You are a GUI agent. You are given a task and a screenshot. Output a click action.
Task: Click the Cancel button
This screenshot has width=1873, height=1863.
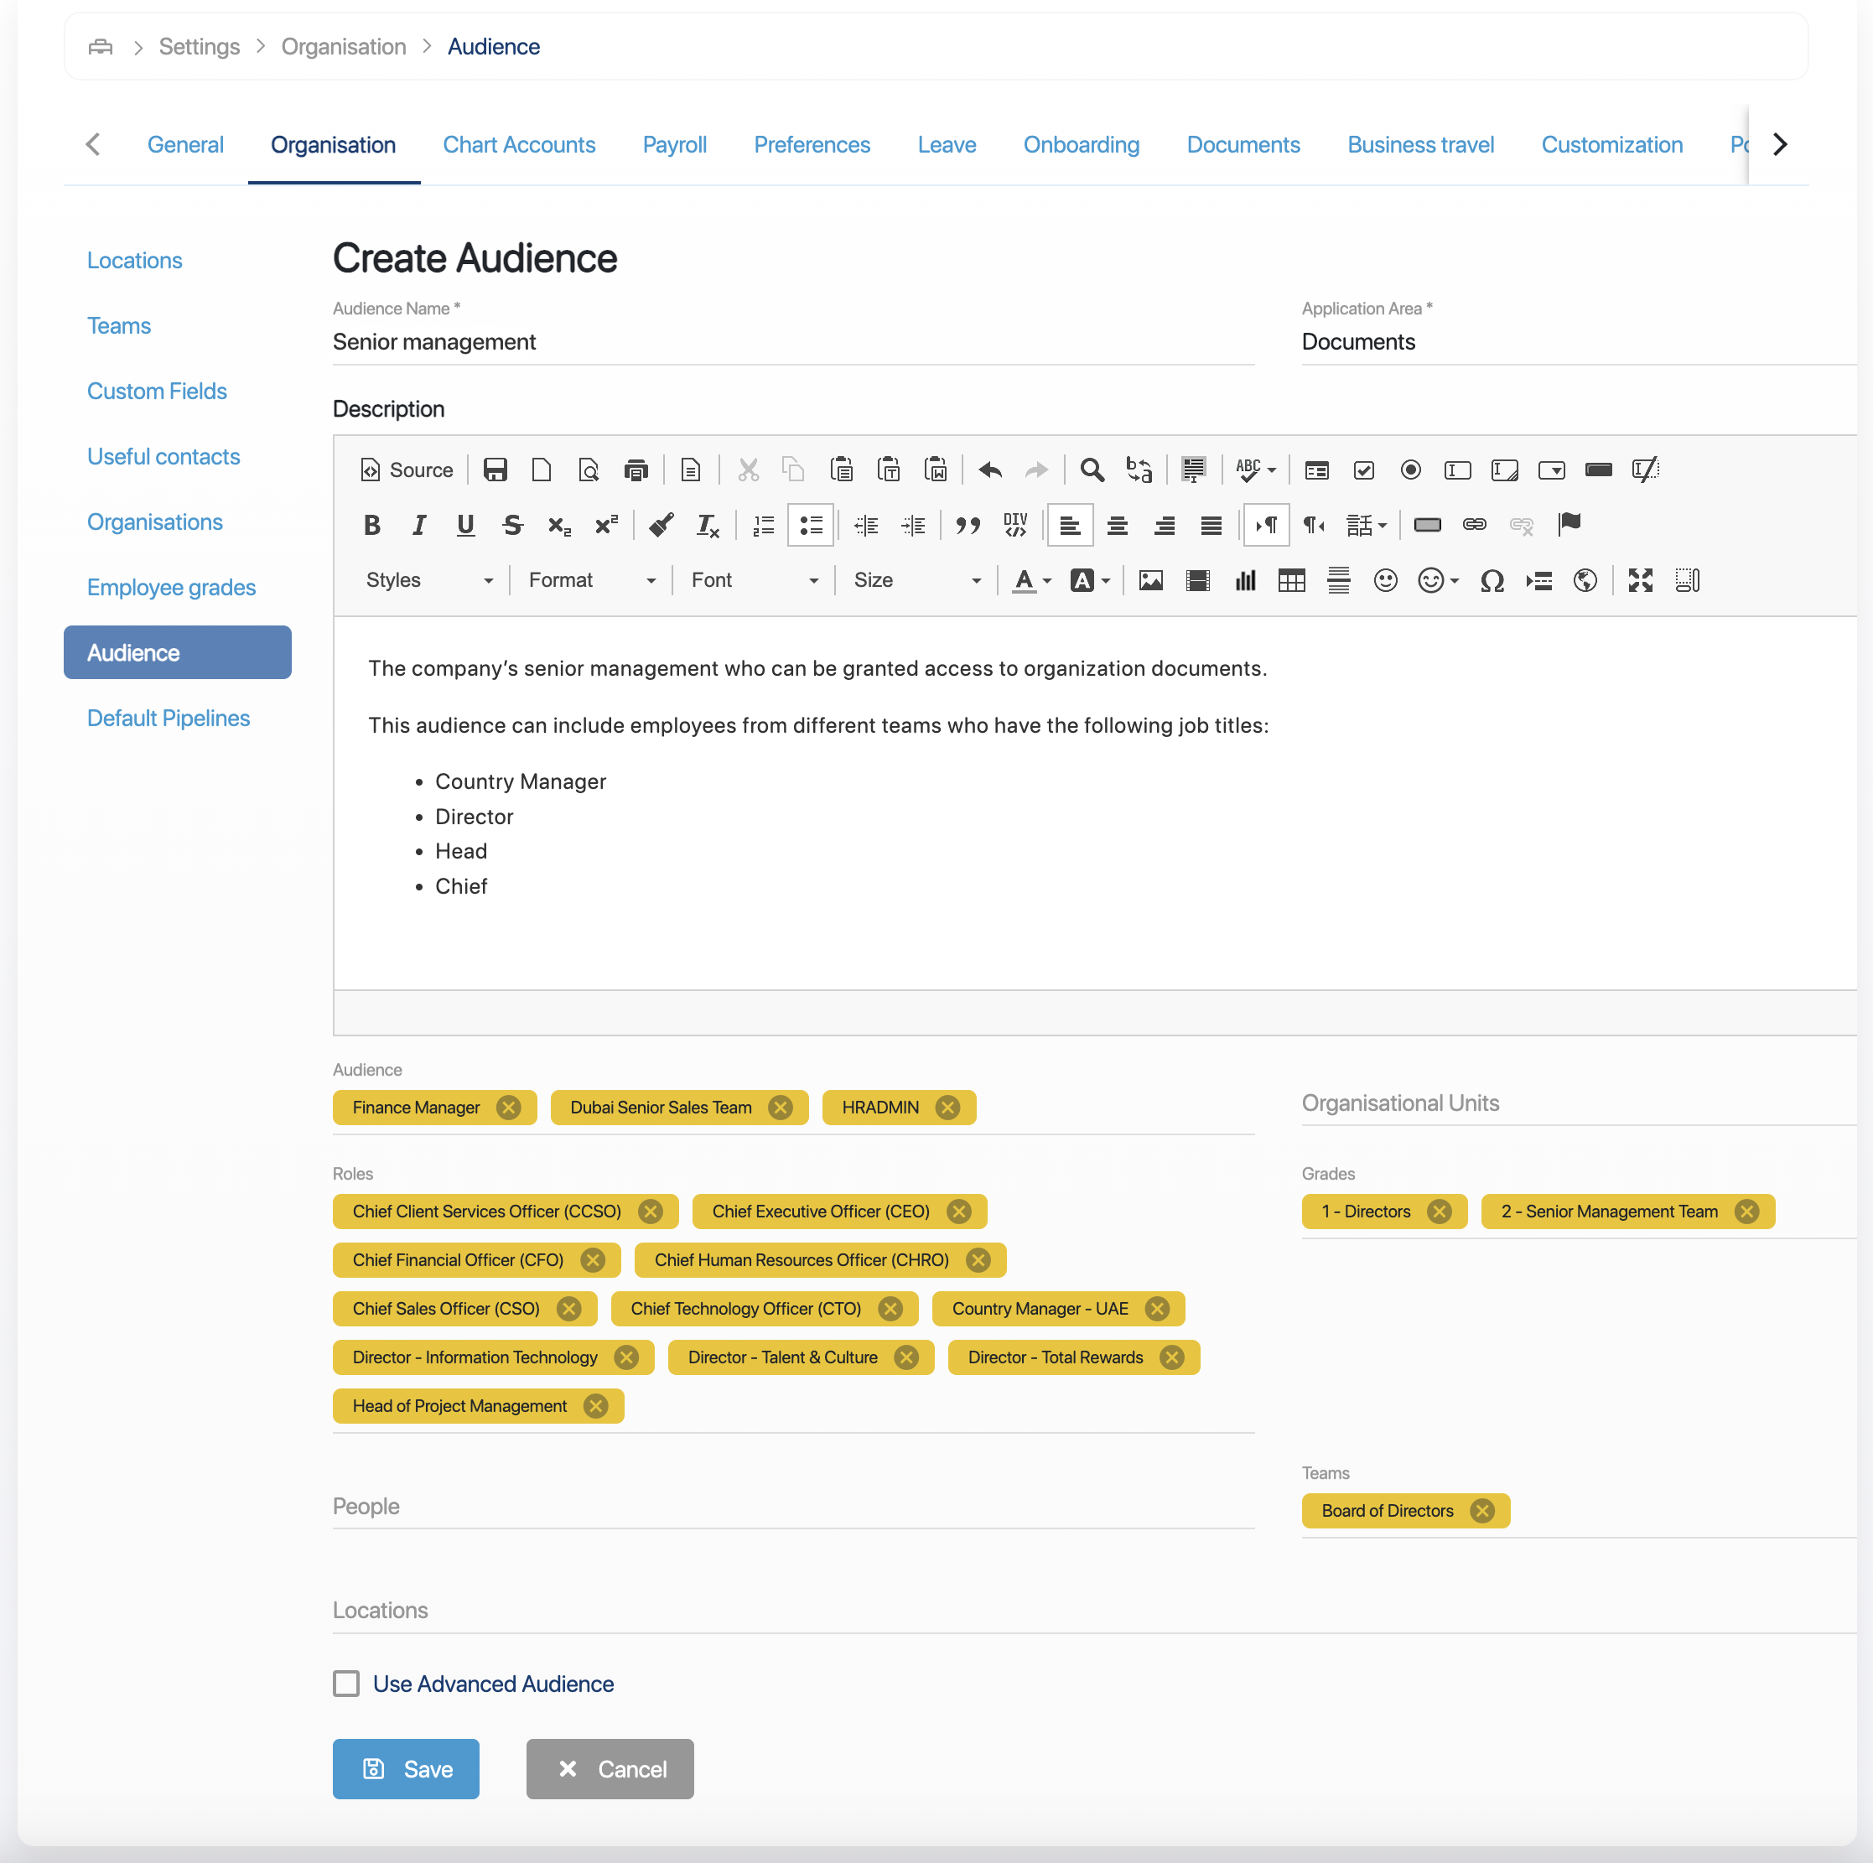coord(610,1769)
